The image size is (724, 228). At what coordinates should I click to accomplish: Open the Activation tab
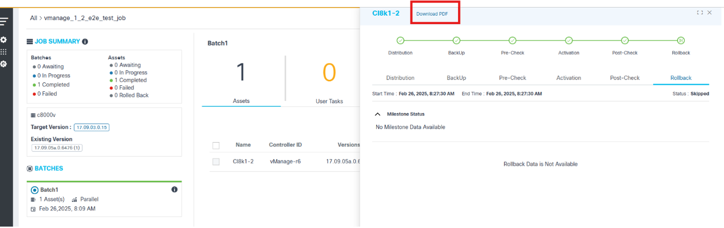click(x=570, y=78)
